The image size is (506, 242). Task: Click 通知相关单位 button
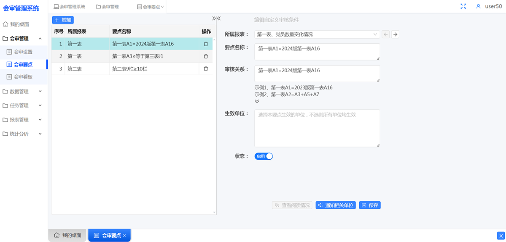pos(336,205)
